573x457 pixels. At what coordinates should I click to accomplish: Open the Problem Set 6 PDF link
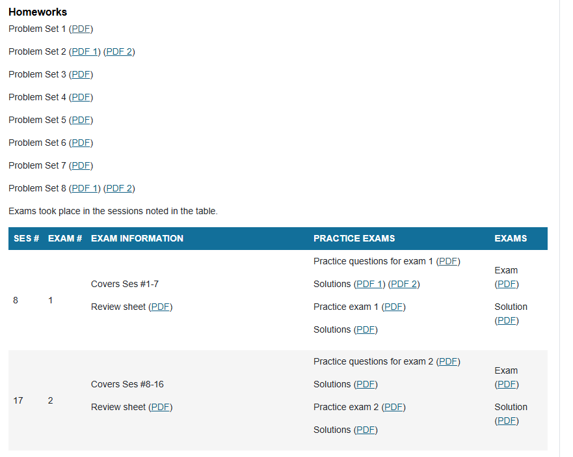pos(81,143)
